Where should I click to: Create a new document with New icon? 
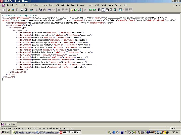[4, 10]
